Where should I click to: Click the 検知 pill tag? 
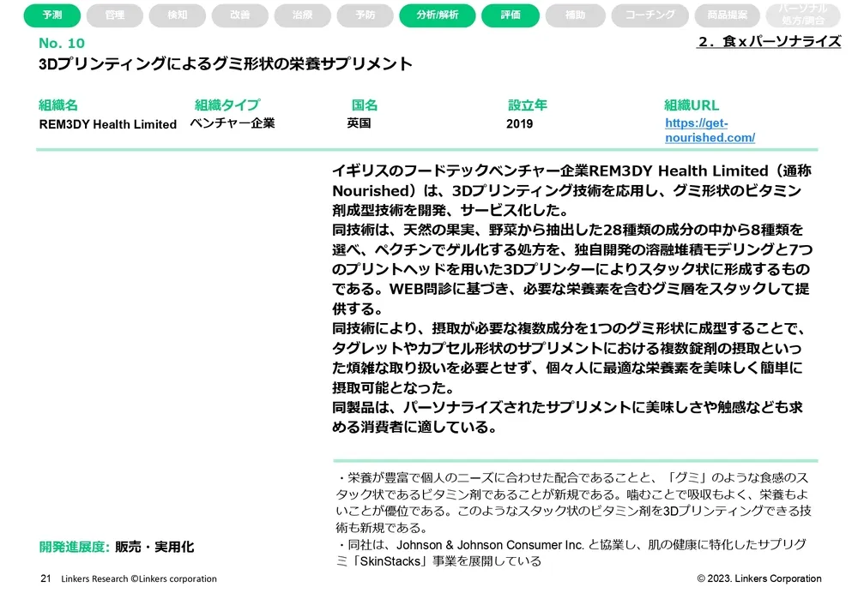coord(178,15)
